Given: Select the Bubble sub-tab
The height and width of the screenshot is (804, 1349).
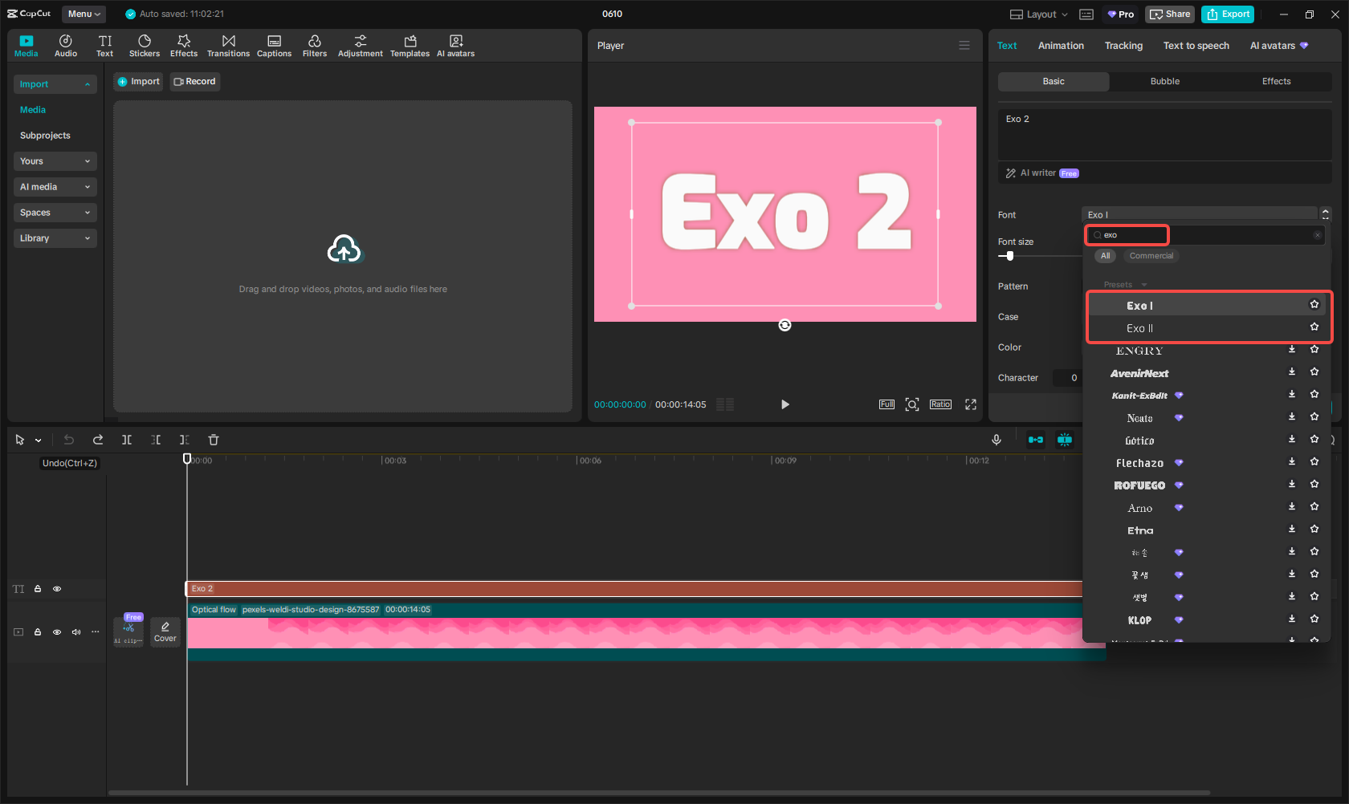Looking at the screenshot, I should pyautogui.click(x=1165, y=81).
